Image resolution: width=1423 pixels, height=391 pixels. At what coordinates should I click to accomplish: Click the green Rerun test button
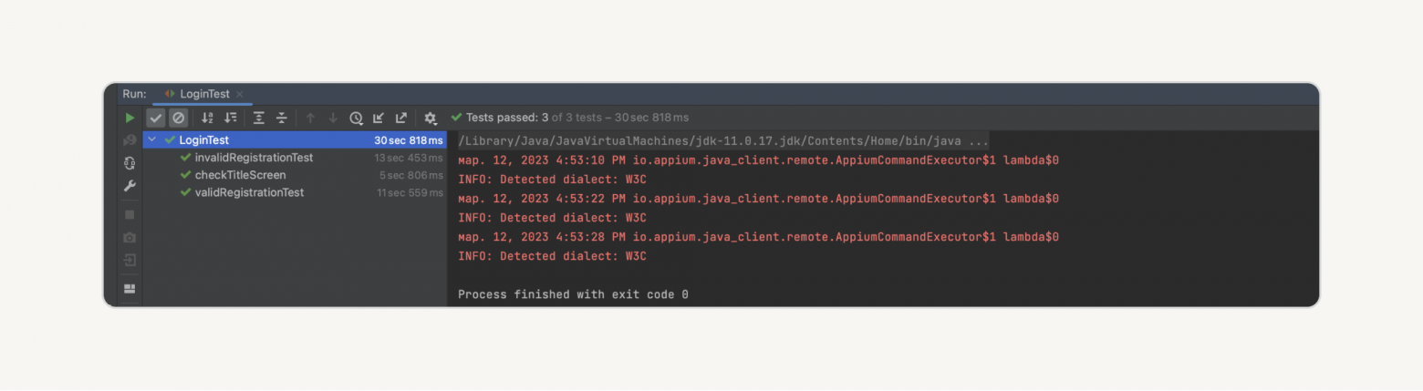[130, 118]
